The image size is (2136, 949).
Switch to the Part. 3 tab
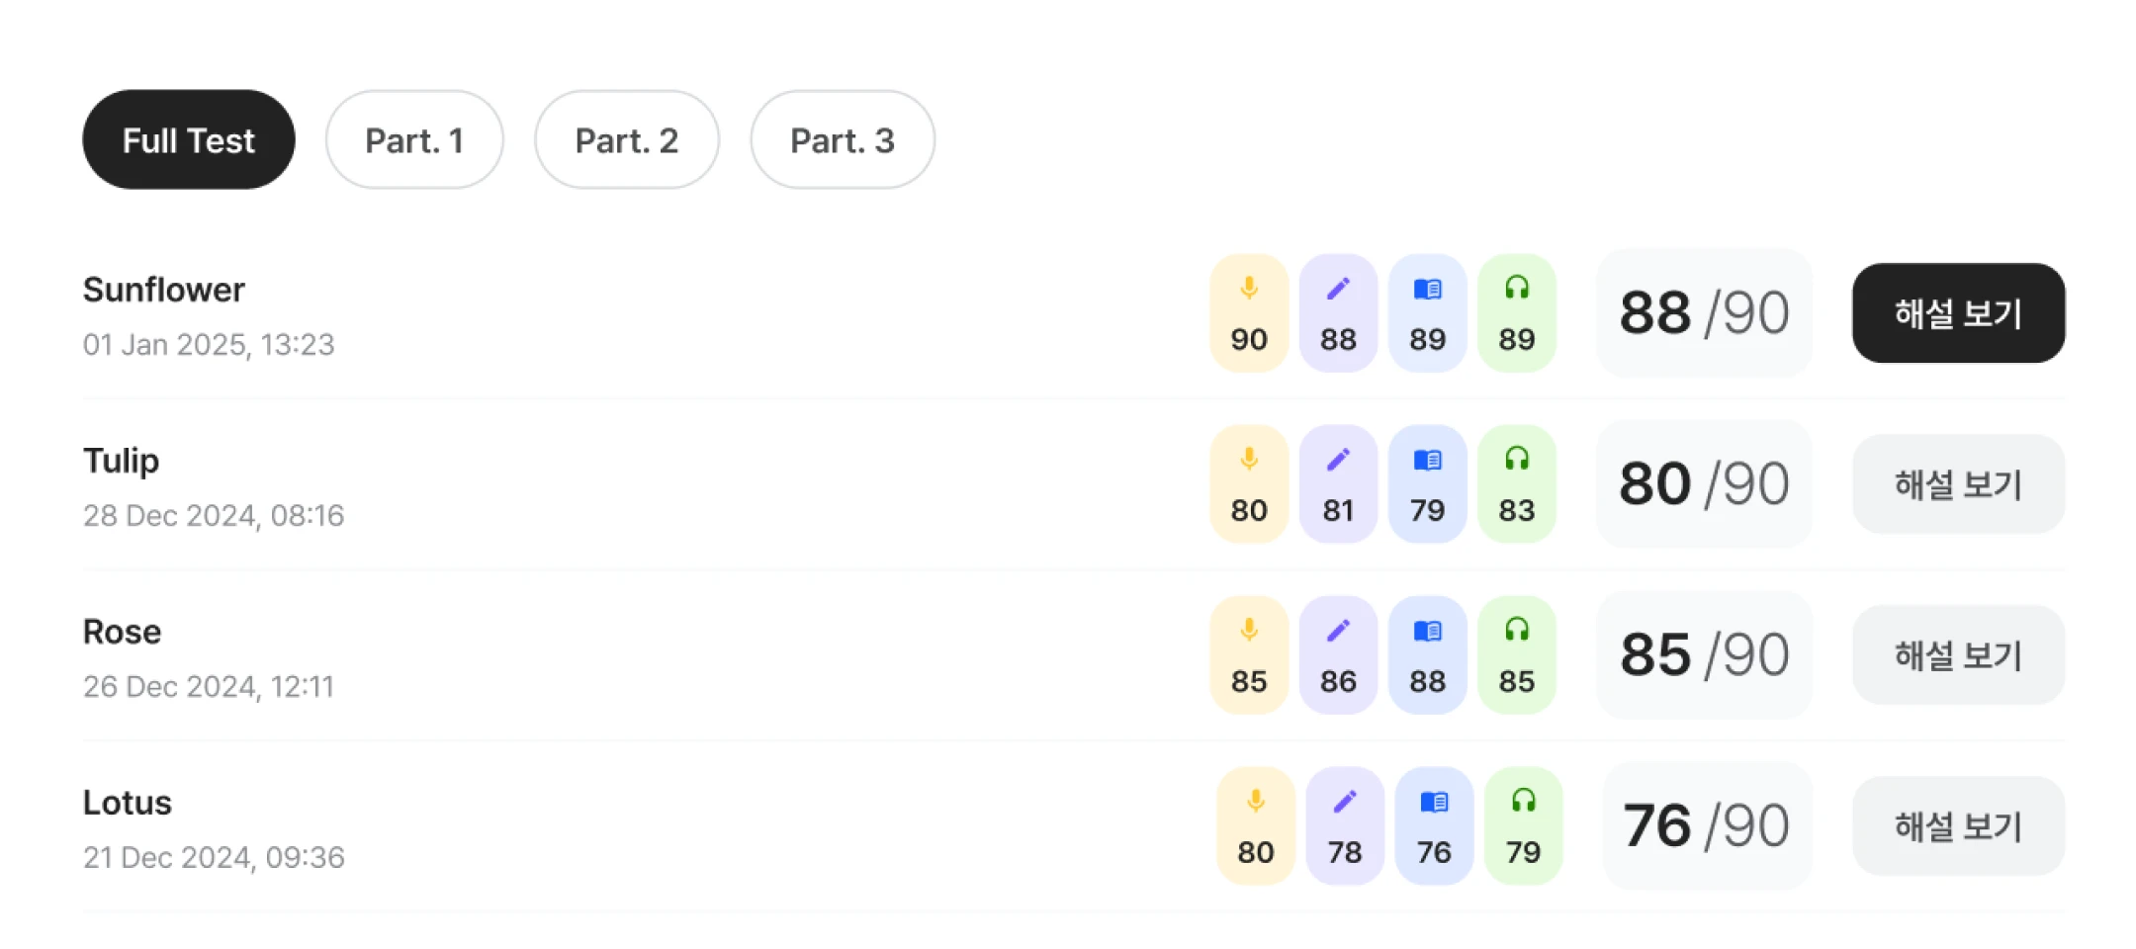click(x=843, y=140)
